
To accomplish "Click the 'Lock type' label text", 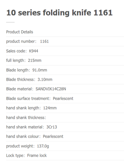I will pos(15,156).
